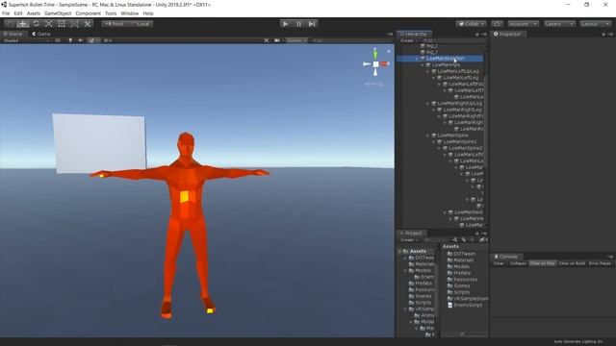The image size is (616, 346).
Task: Pause the game playback
Action: click(298, 24)
